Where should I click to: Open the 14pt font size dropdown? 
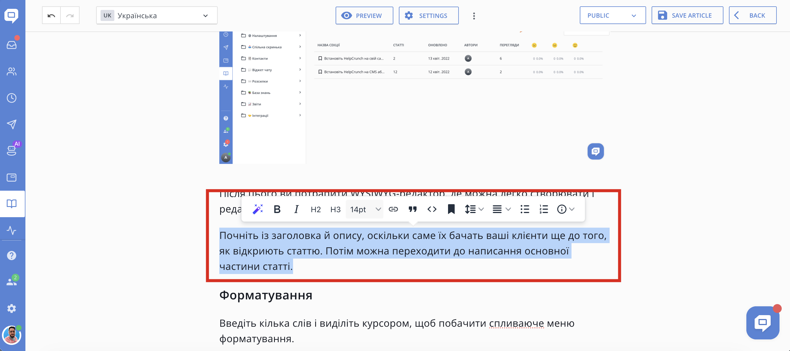click(x=365, y=209)
